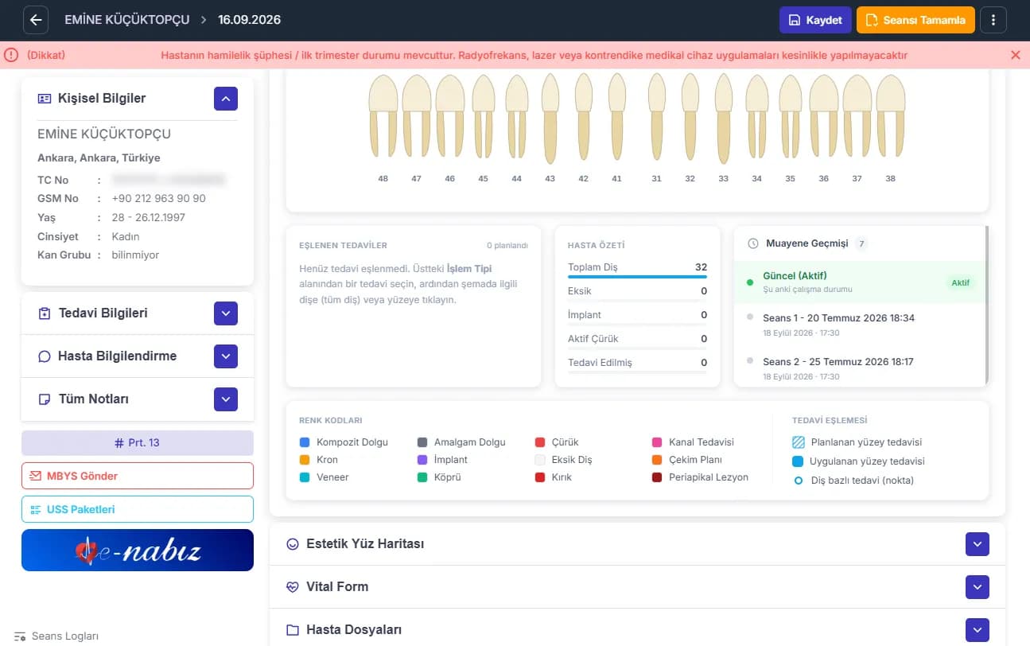Image resolution: width=1030 pixels, height=646 pixels.
Task: Click MBYS Gönder button
Action: (138, 476)
